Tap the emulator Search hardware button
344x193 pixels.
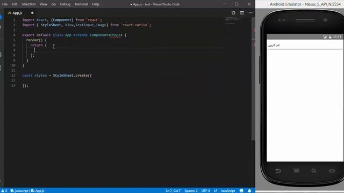point(314,170)
